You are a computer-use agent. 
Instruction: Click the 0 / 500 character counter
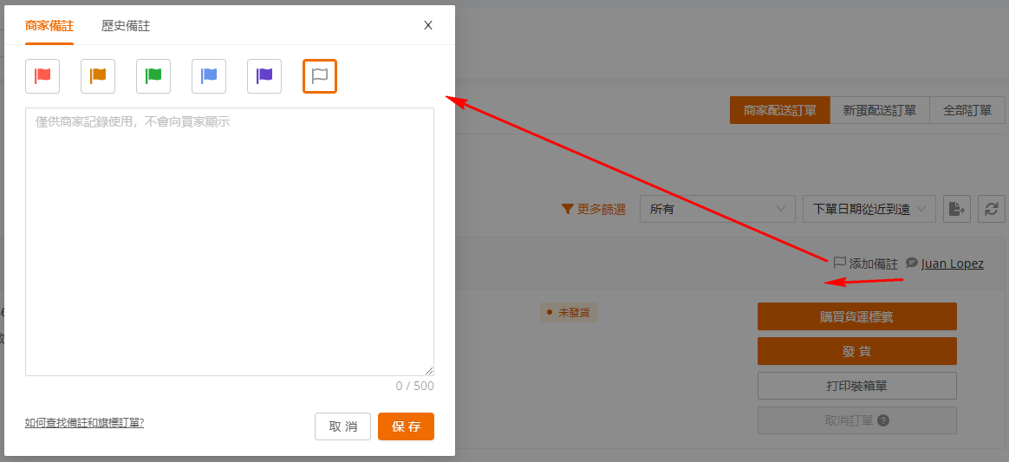pos(414,386)
